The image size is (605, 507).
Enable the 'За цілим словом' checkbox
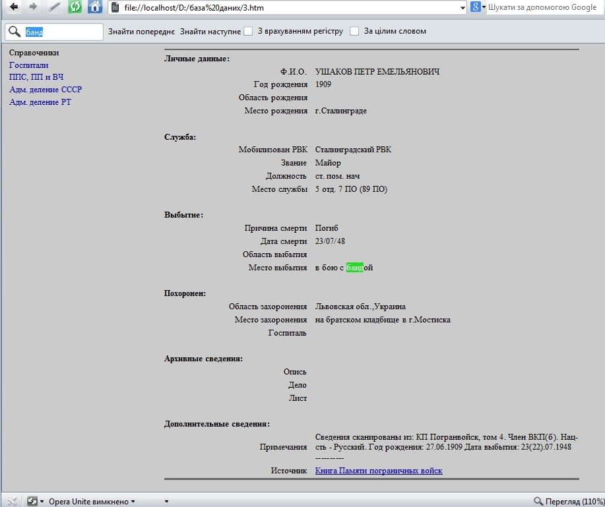click(x=354, y=31)
